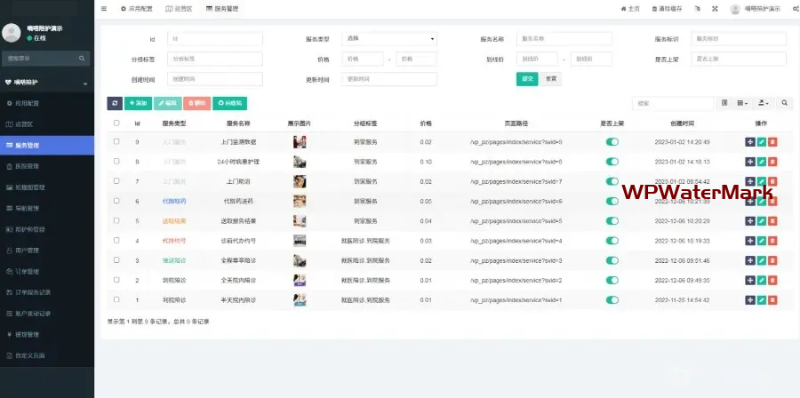The height and width of the screenshot is (398, 800).
Task: Check the select-all checkbox in table header
Action: (116, 123)
